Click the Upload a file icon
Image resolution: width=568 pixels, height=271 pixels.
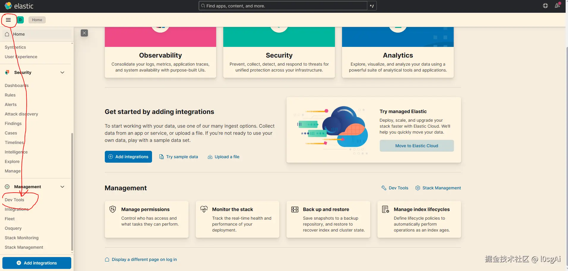(210, 157)
